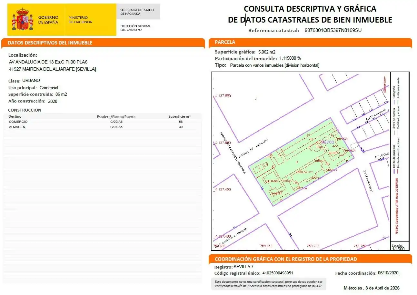The image size is (417, 295).
Task: Click the surface value '30'
Action: pyautogui.click(x=181, y=127)
